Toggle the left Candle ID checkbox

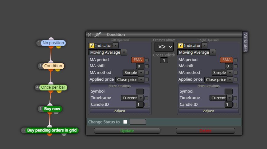coord(146,105)
